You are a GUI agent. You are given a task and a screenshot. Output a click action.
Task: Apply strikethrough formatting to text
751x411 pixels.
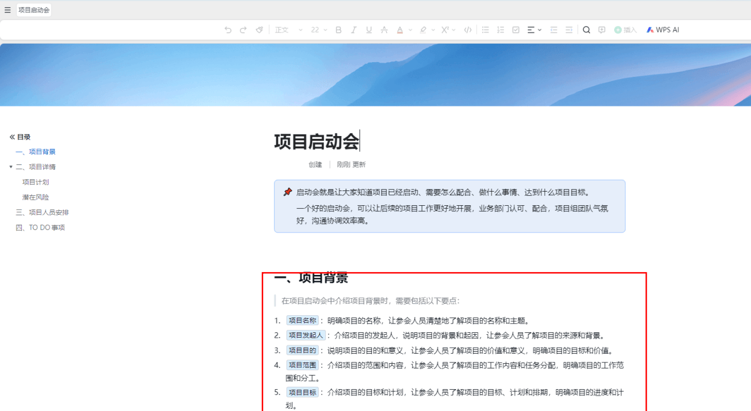tap(384, 30)
